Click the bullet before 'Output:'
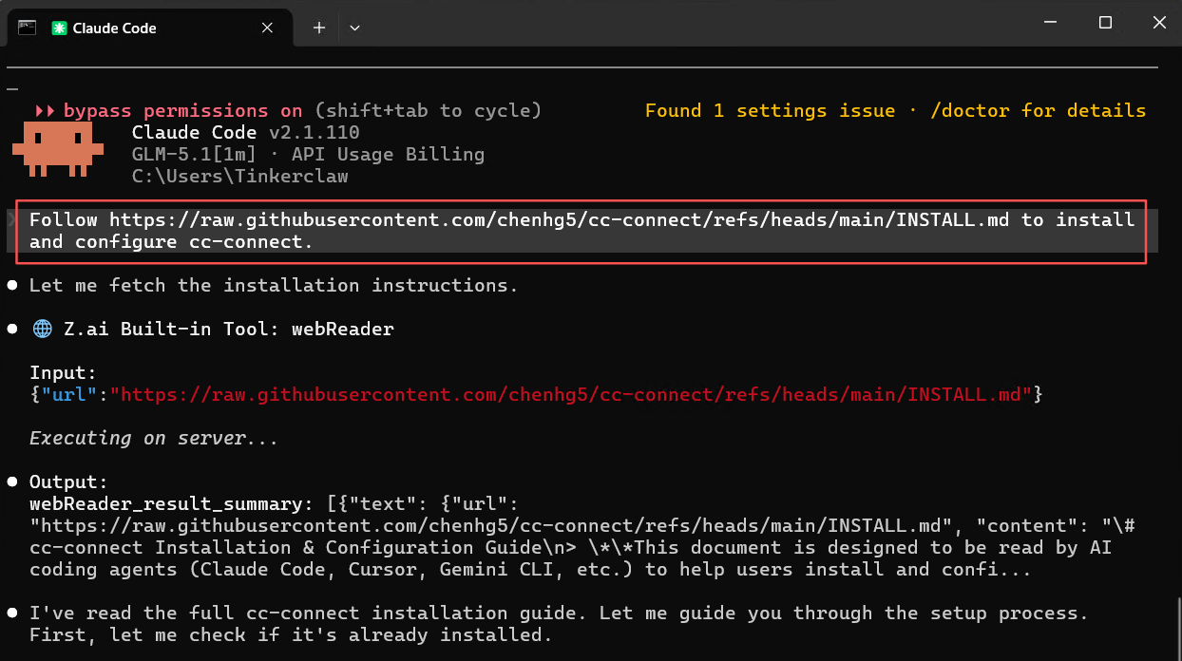1182x661 pixels. (13, 482)
